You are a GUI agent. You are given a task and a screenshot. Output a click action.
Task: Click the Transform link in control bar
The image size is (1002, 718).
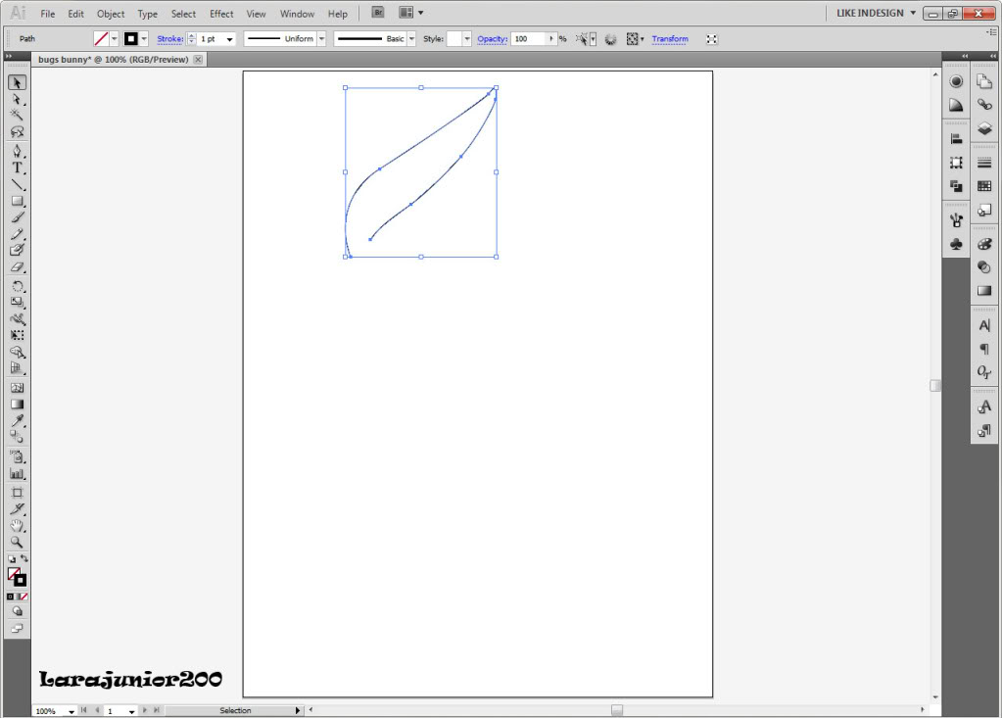pyautogui.click(x=670, y=39)
